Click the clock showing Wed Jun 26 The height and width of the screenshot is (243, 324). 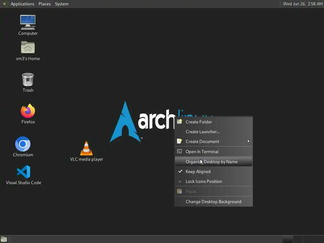[303, 4]
